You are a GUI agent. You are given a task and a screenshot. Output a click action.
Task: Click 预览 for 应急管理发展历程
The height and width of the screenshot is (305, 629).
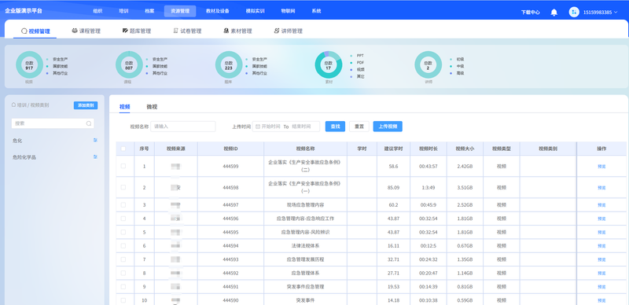pos(601,259)
